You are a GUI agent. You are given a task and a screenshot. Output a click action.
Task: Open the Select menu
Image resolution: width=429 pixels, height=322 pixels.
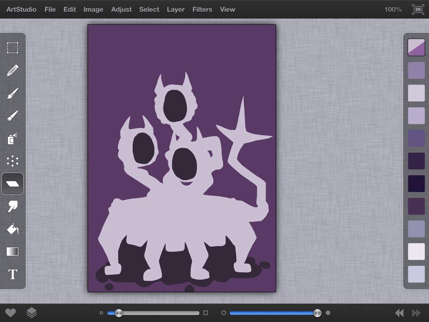149,9
